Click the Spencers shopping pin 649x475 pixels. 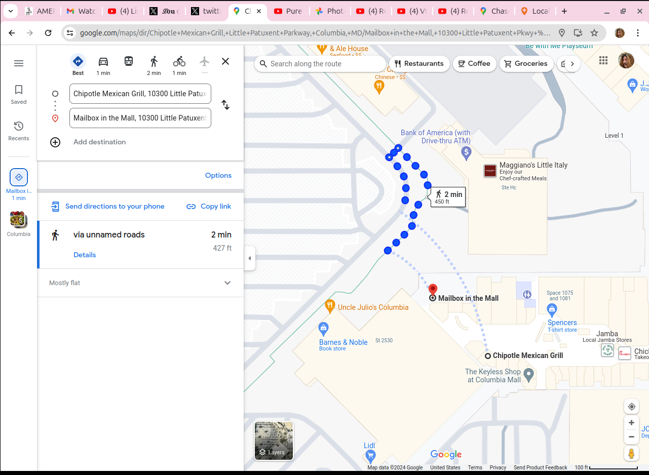[552, 309]
